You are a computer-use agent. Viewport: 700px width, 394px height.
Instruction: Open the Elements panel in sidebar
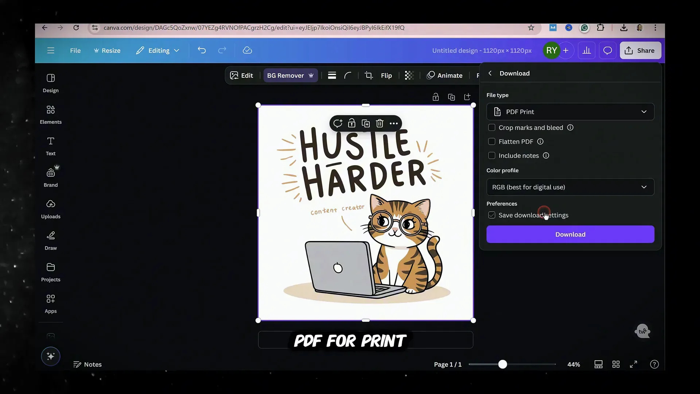(x=51, y=115)
